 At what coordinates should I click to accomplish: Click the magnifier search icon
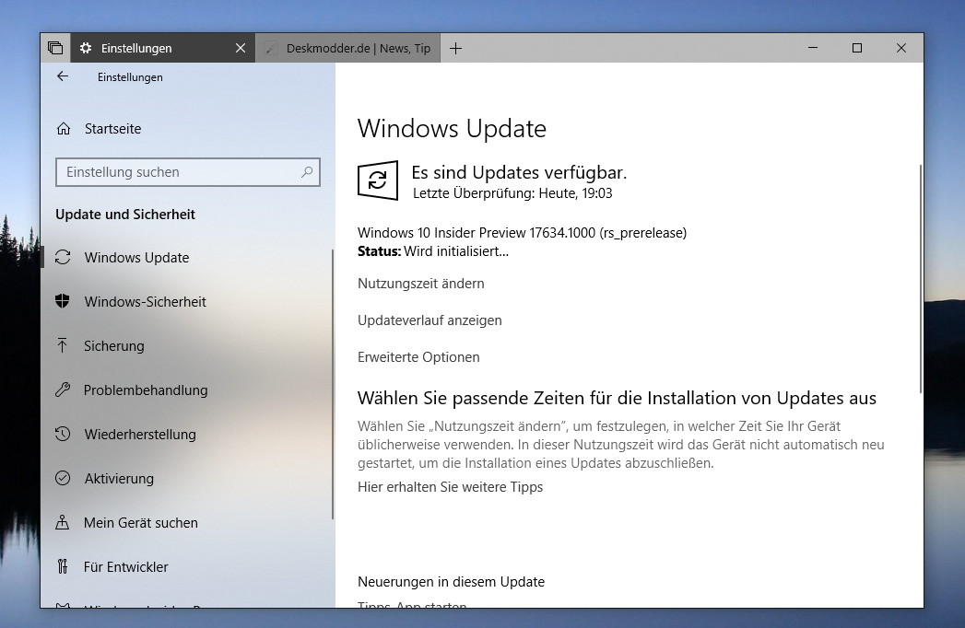pos(307,172)
